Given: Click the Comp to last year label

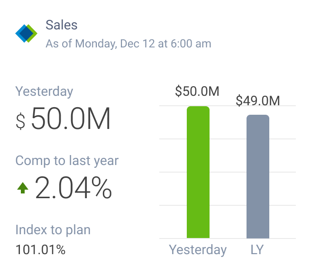Looking at the screenshot, I should point(67,160).
